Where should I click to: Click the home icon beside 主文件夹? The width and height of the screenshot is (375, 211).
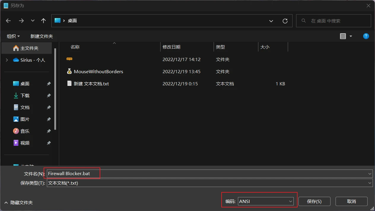click(x=16, y=48)
